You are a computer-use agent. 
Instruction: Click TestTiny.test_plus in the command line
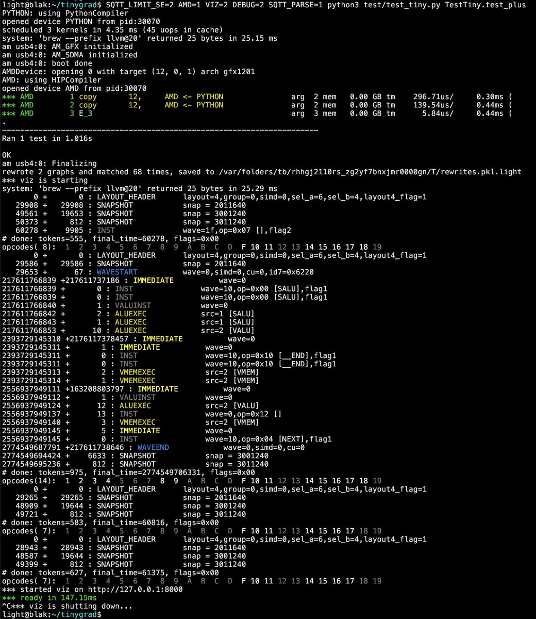483,5
